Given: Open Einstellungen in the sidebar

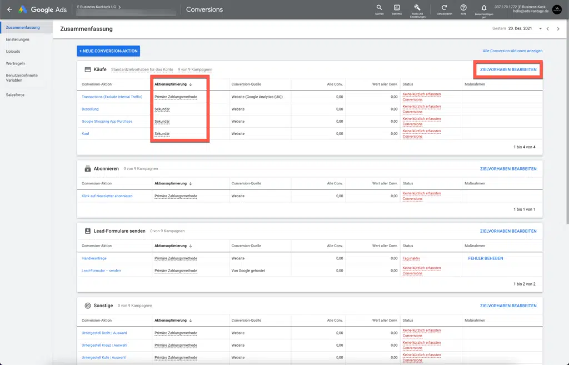Looking at the screenshot, I should [x=17, y=39].
